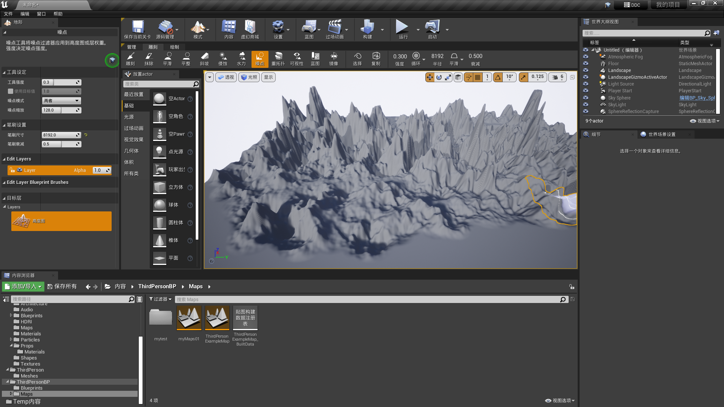The width and height of the screenshot is (724, 407).
Task: Collapse the Brush Settings (笔刷设置) section
Action: point(4,125)
